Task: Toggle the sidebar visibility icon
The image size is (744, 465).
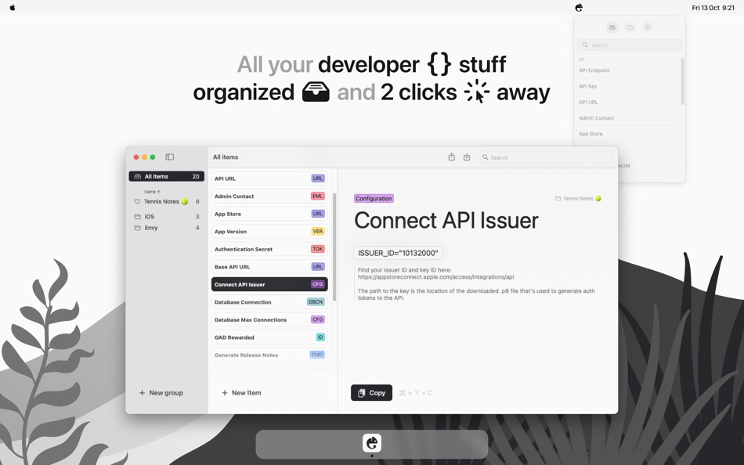Action: tap(170, 157)
